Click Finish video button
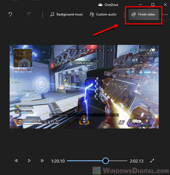The height and width of the screenshot is (175, 170). click(x=143, y=14)
